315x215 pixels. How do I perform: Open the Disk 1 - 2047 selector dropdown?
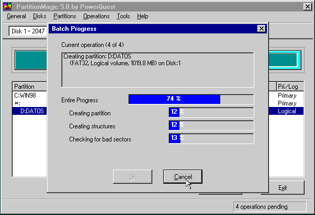(x=28, y=31)
